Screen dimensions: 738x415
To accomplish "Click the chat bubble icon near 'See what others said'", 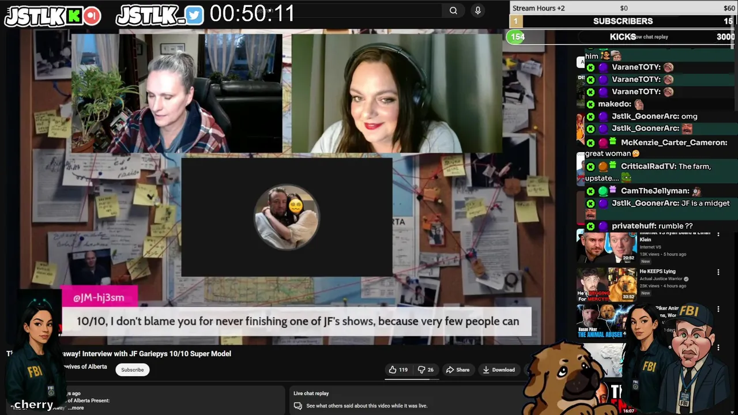I will (298, 406).
